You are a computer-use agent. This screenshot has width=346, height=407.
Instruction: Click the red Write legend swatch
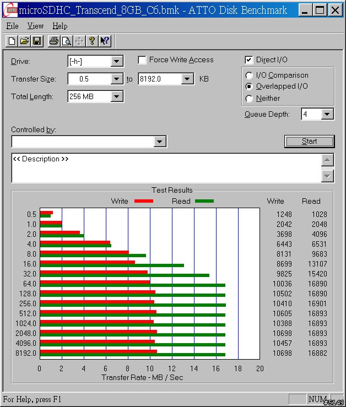[144, 201]
